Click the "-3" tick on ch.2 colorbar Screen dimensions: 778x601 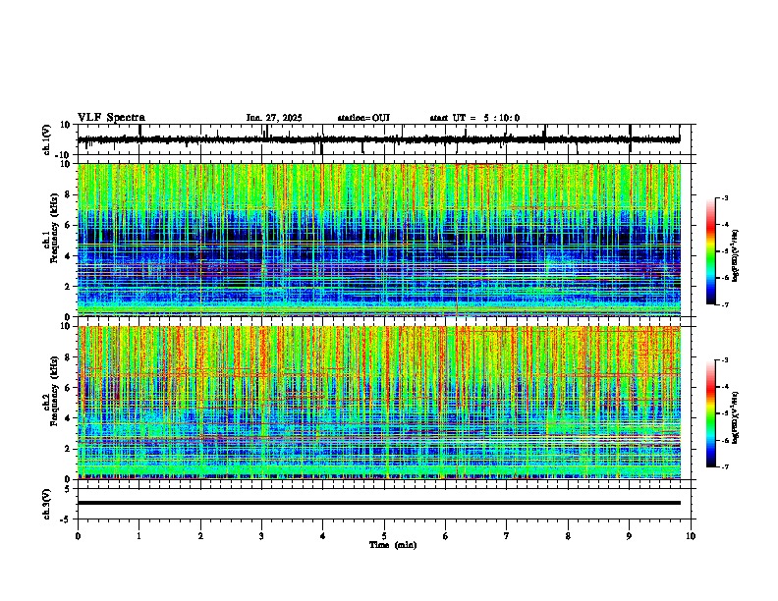tap(725, 360)
